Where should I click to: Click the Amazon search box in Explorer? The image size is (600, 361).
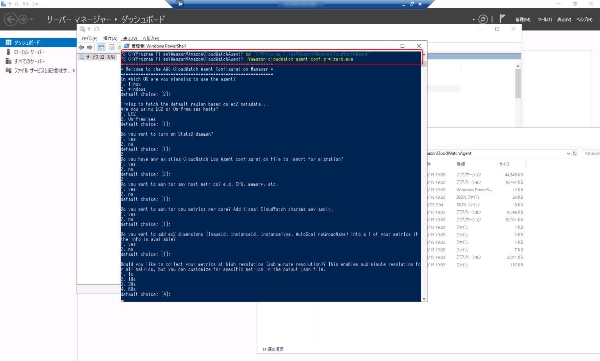tap(592, 153)
